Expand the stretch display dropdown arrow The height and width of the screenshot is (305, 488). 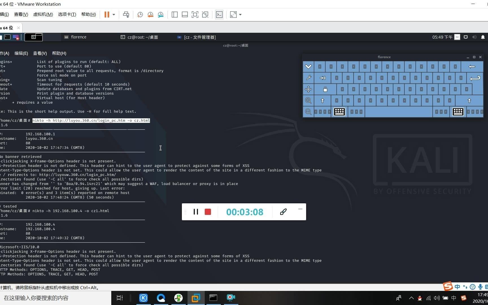tap(240, 15)
